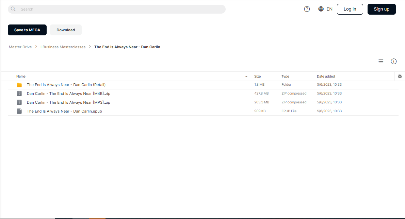Click the search magnifier icon
The height and width of the screenshot is (219, 405).
tap(13, 9)
